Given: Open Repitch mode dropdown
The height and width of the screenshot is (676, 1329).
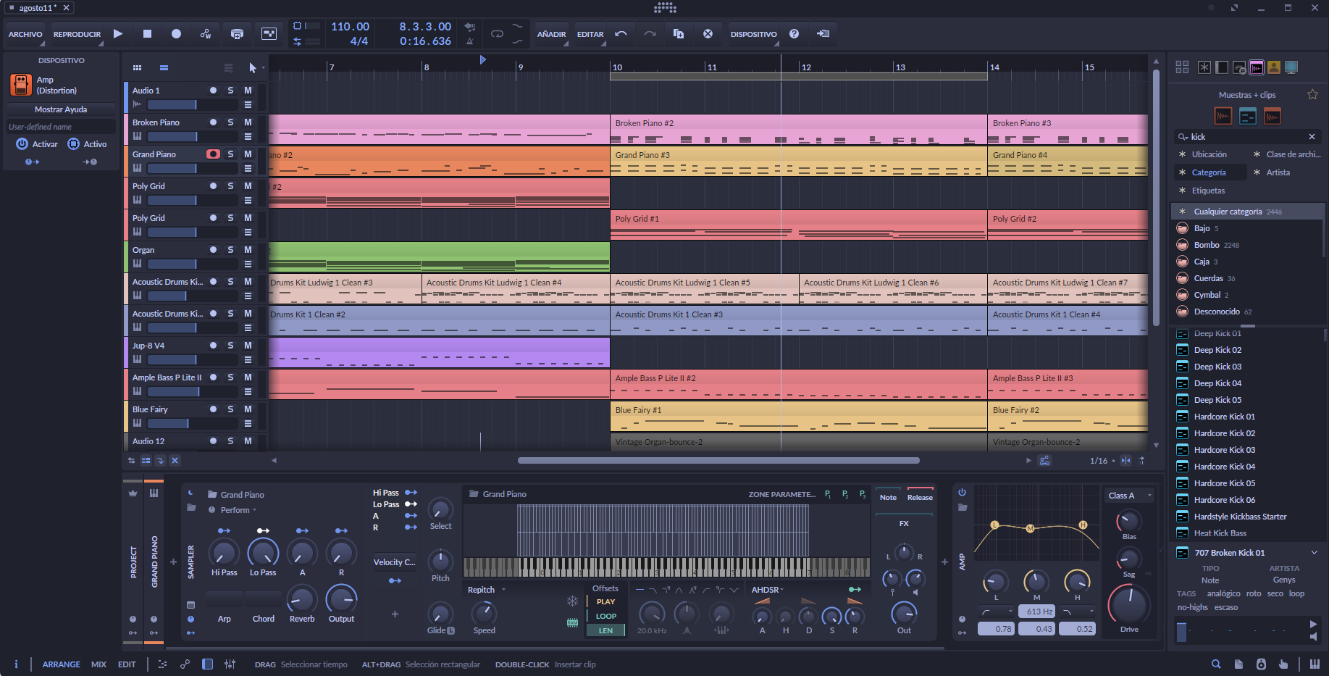Looking at the screenshot, I should [487, 590].
